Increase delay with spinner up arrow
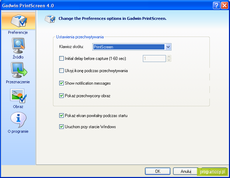 pyautogui.click(x=169, y=57)
